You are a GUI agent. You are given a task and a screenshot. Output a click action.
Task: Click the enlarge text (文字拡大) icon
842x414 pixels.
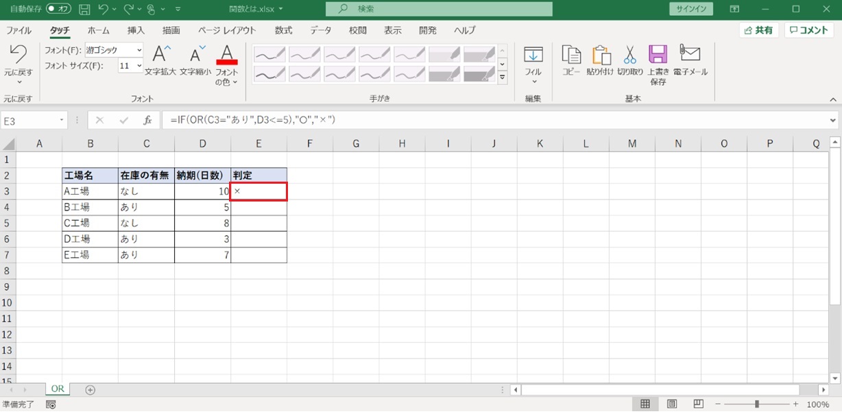[x=160, y=55]
